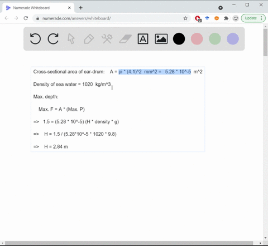Screen dimensions: 268x246
Task: Select the pen drawing tool
Action: (89, 39)
